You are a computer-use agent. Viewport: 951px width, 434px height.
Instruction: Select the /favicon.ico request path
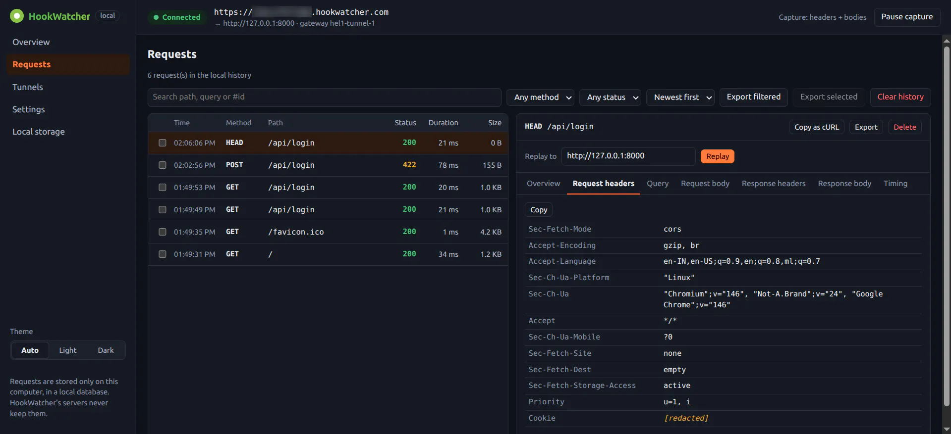click(296, 232)
